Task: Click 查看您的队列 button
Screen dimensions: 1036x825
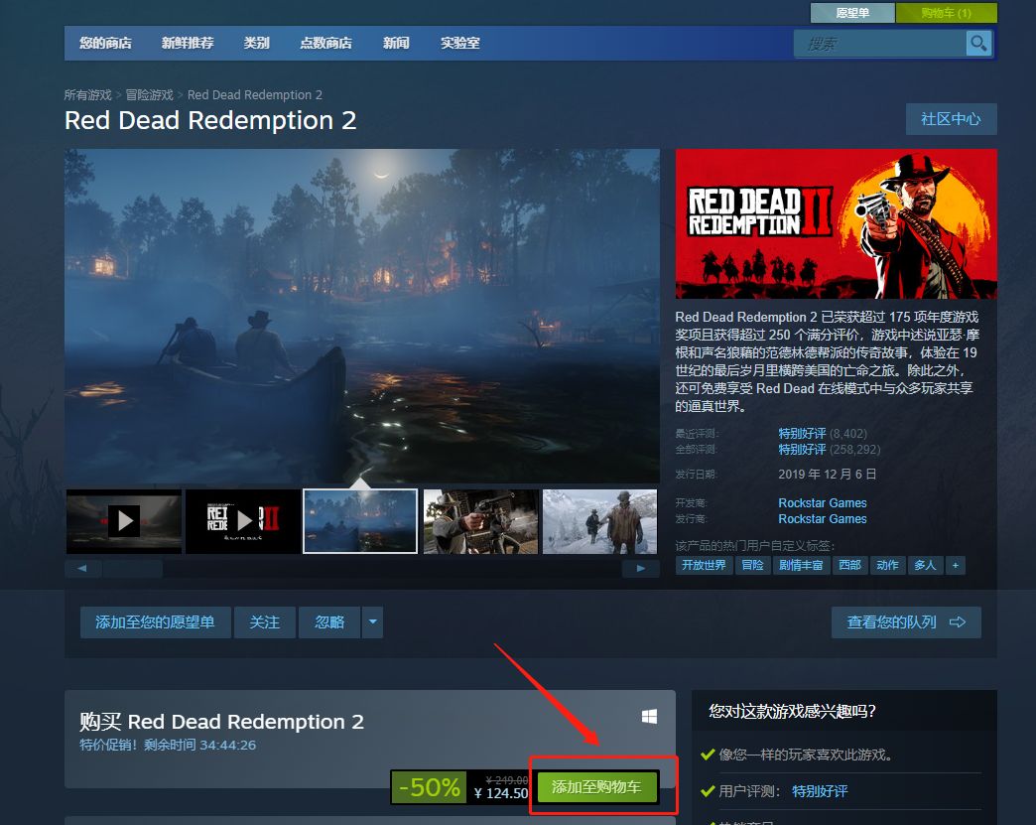Action: 906,622
